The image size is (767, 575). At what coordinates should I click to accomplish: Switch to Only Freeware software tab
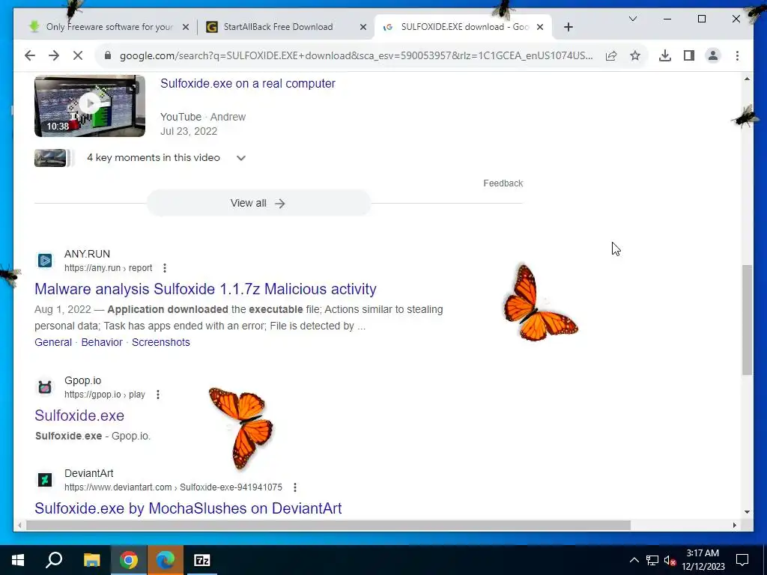[x=109, y=27]
